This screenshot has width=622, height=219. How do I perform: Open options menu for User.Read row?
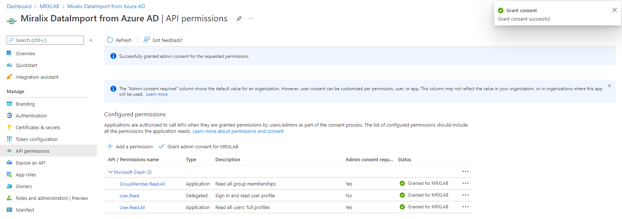click(466, 195)
